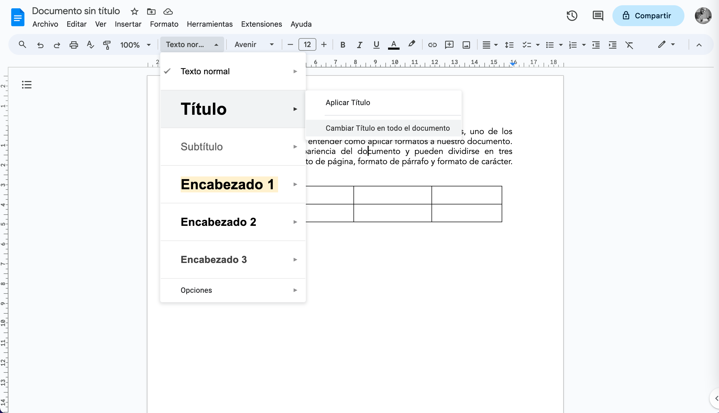Toggle italic formatting
The width and height of the screenshot is (719, 413).
click(359, 44)
